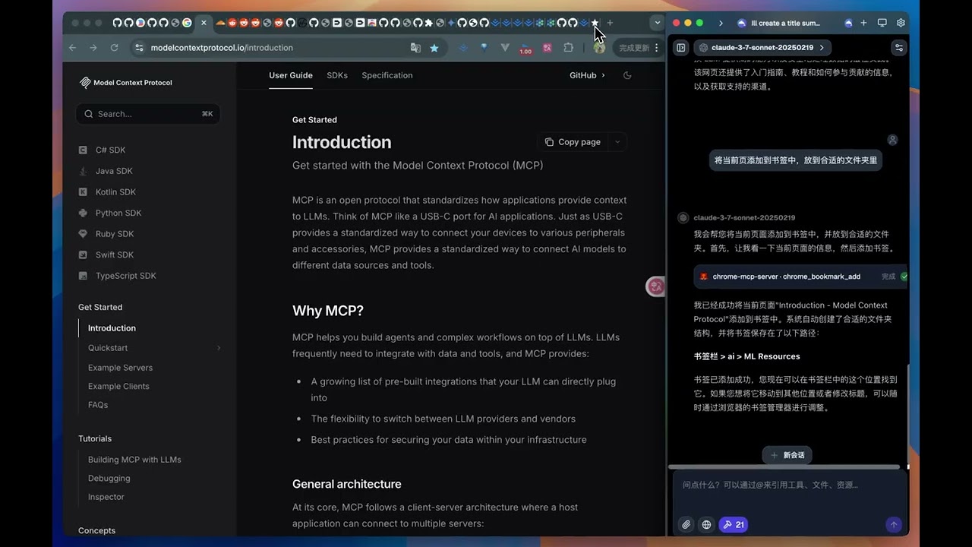Open site information icon in address bar
The image size is (972, 547).
point(138,47)
